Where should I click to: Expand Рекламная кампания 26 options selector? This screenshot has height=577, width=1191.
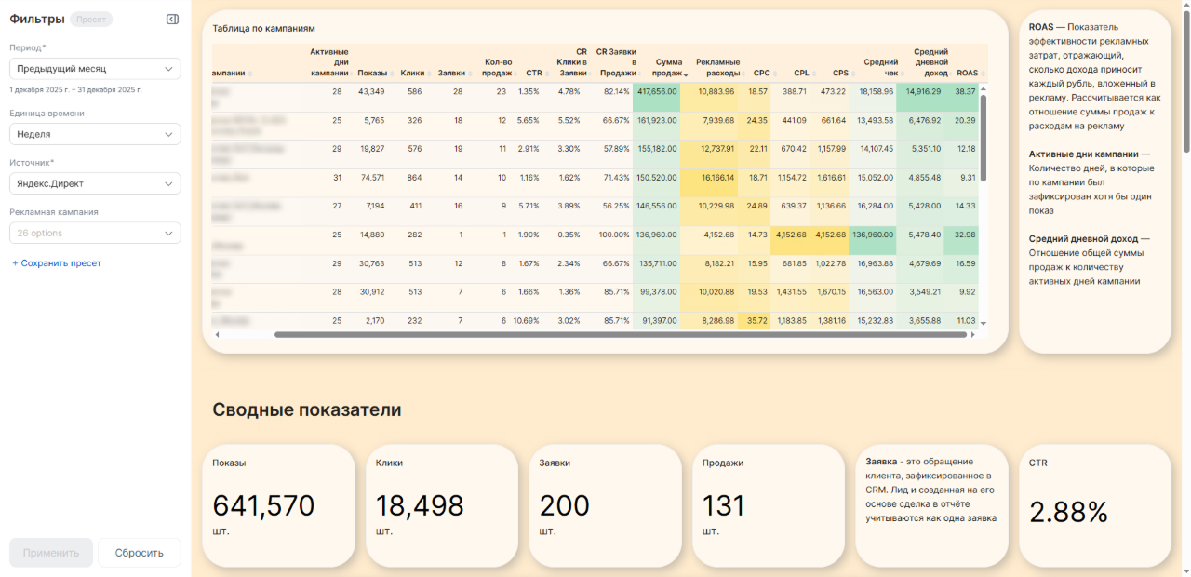95,233
